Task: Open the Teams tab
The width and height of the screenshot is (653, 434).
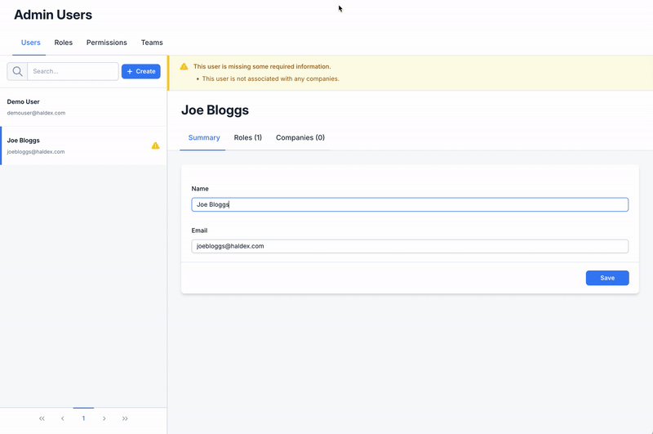Action: pos(152,43)
